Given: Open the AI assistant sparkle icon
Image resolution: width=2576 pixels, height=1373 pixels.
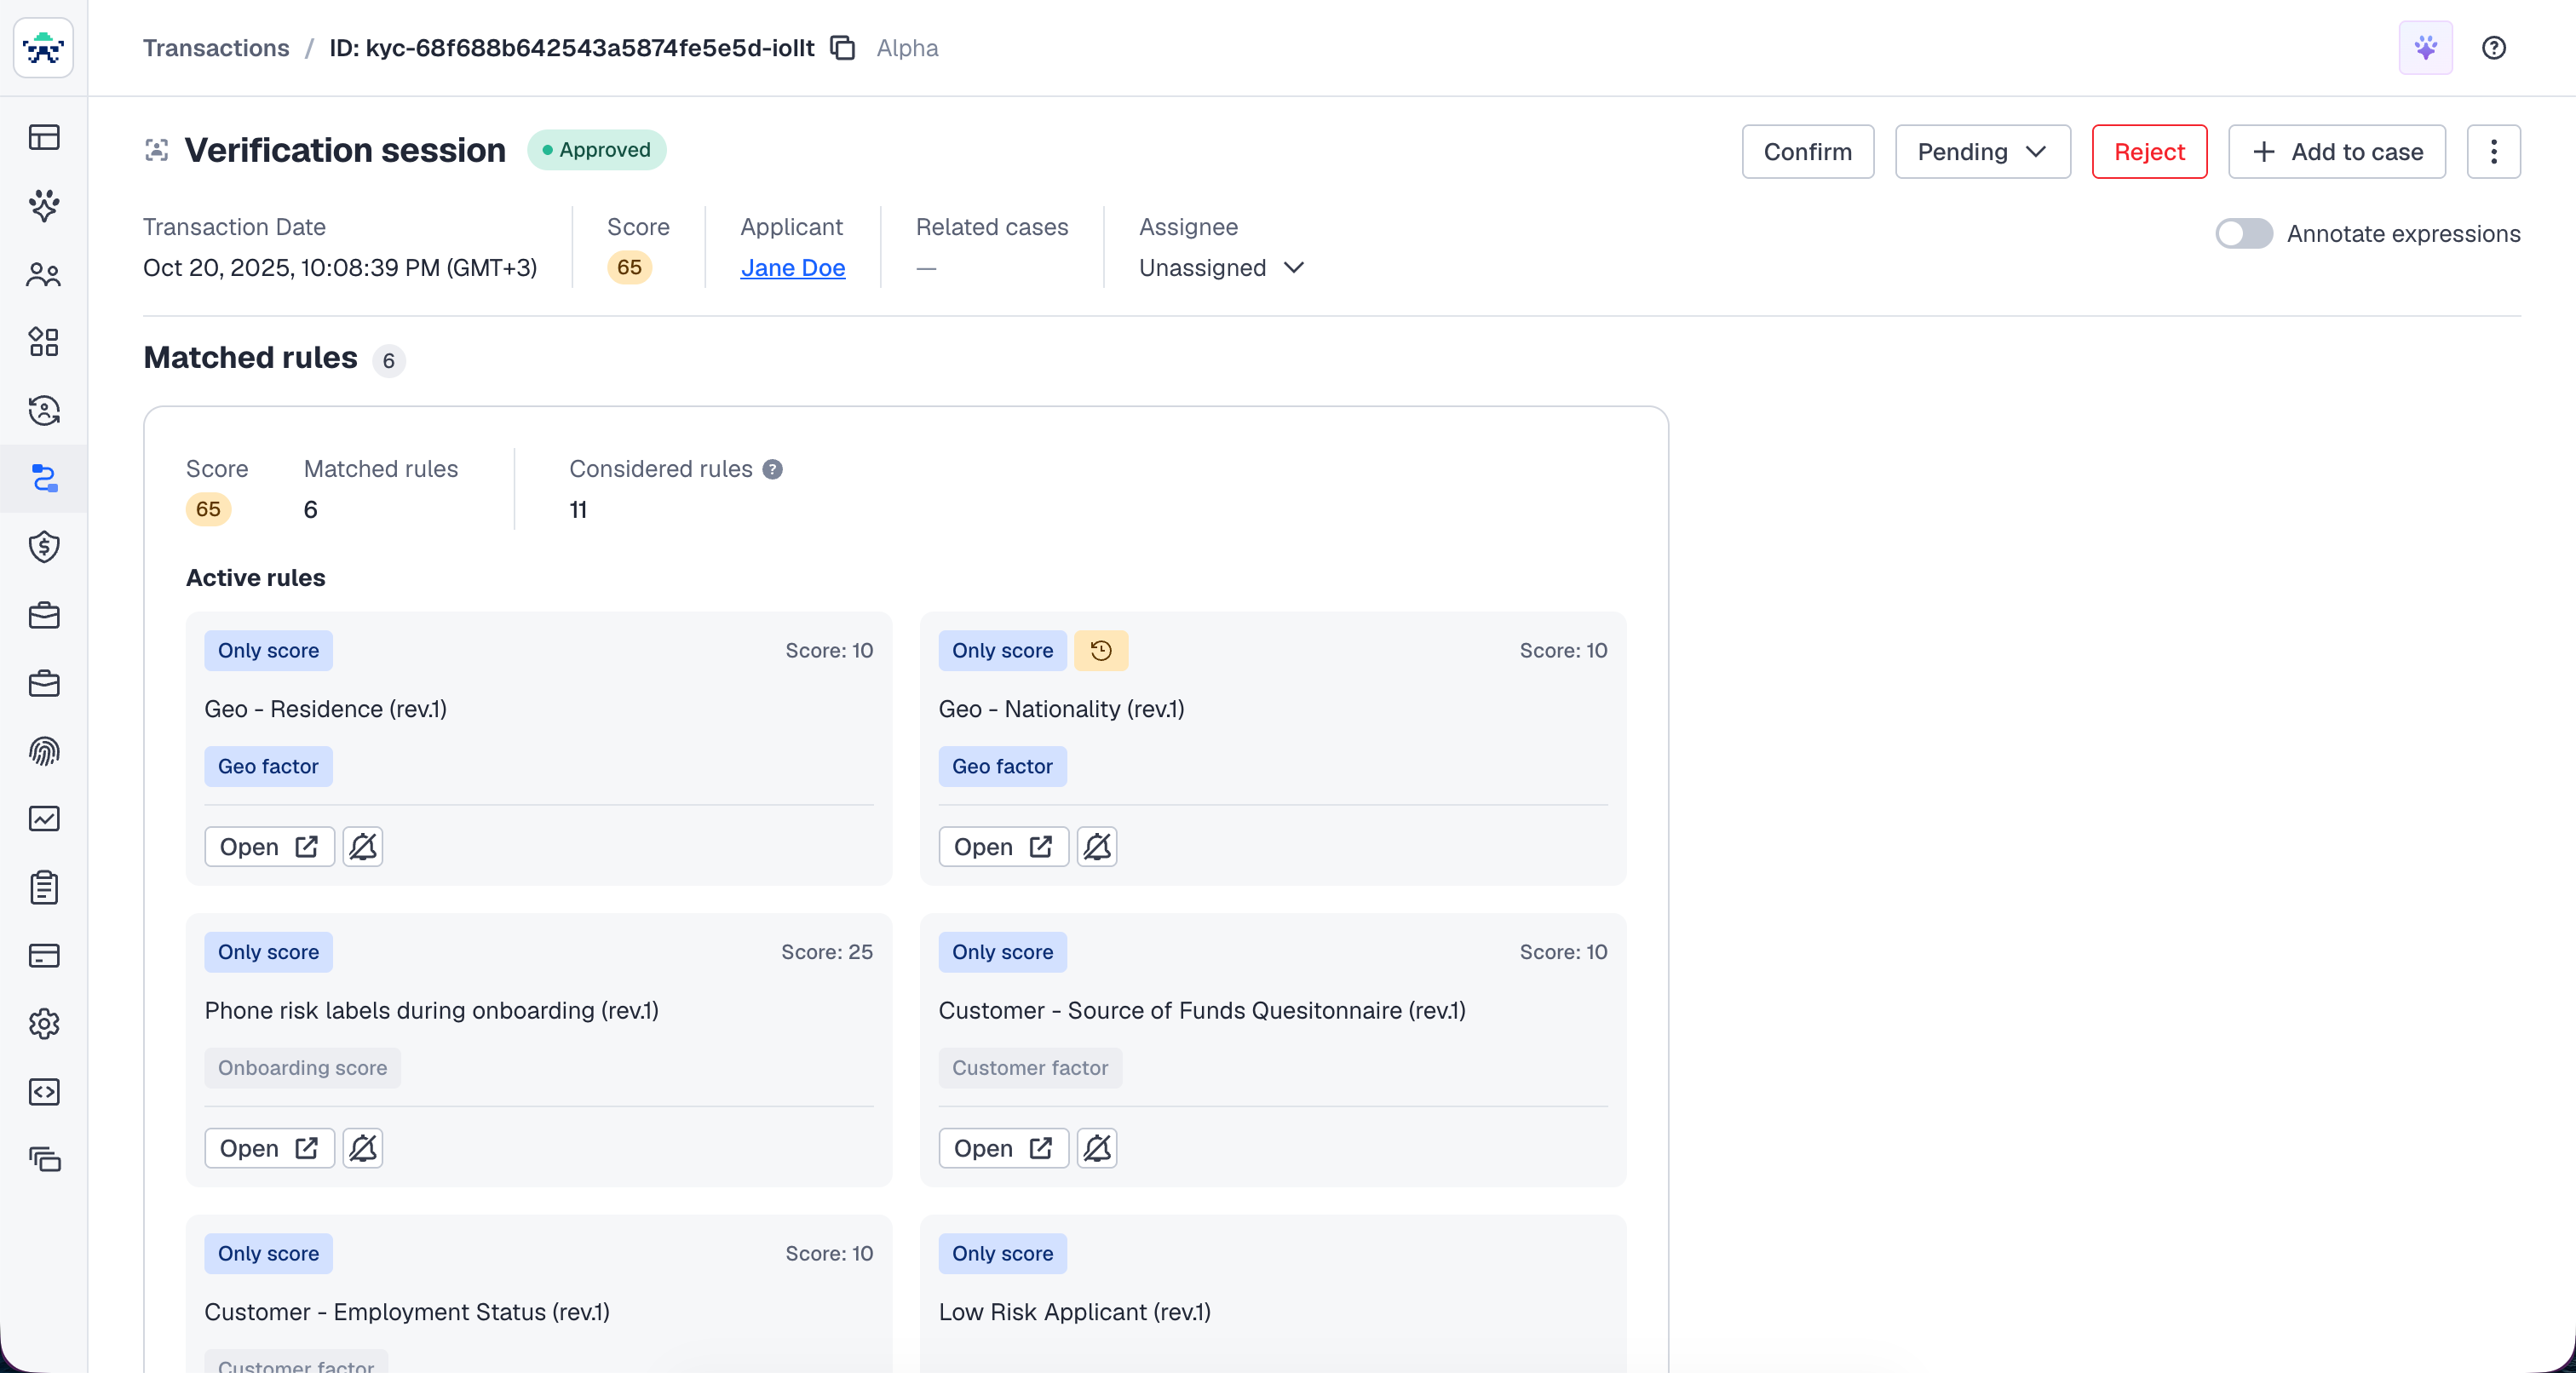Looking at the screenshot, I should pyautogui.click(x=2425, y=48).
